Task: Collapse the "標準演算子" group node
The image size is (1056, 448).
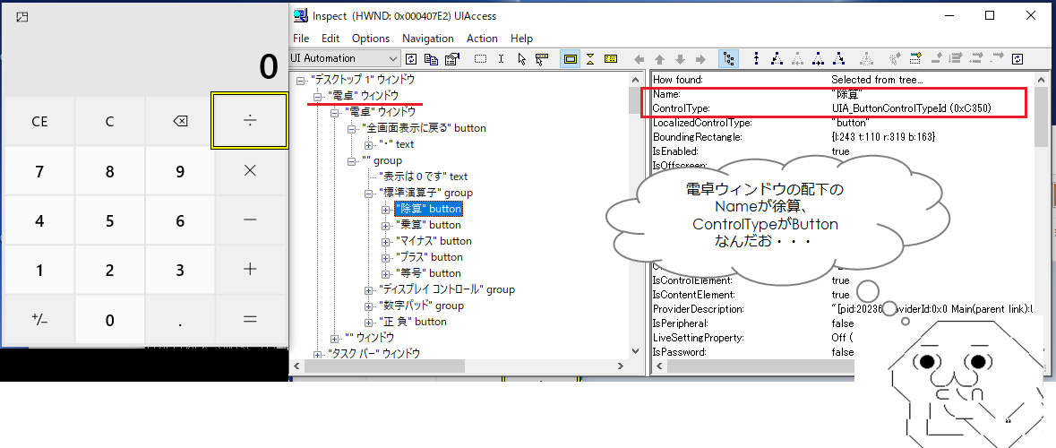Action: [368, 194]
